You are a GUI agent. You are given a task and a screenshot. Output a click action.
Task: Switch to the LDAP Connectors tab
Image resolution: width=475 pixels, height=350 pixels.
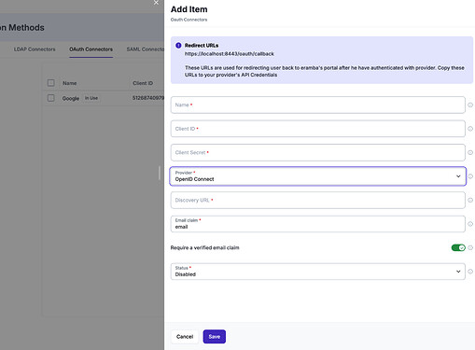tap(35, 49)
